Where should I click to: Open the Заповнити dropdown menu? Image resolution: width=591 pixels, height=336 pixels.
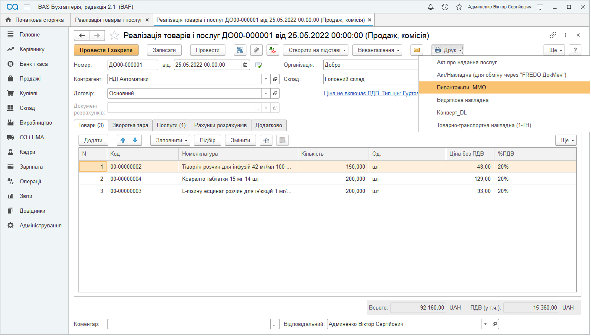[170, 140]
